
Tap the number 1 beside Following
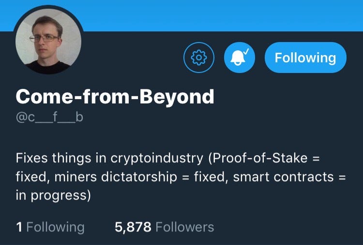click(x=19, y=227)
